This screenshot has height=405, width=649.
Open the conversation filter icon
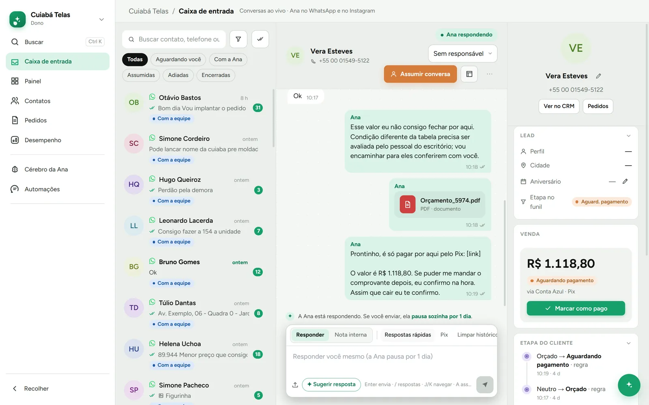238,39
